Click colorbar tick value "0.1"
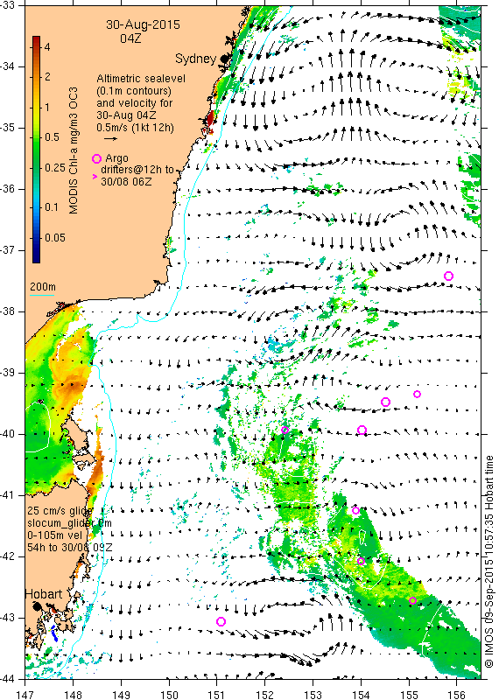This screenshot has width=499, height=700. (x=52, y=206)
